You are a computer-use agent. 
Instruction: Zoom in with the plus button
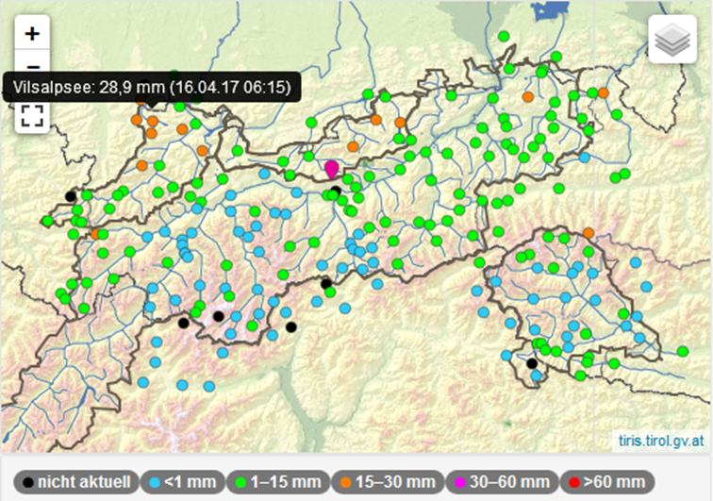[32, 33]
